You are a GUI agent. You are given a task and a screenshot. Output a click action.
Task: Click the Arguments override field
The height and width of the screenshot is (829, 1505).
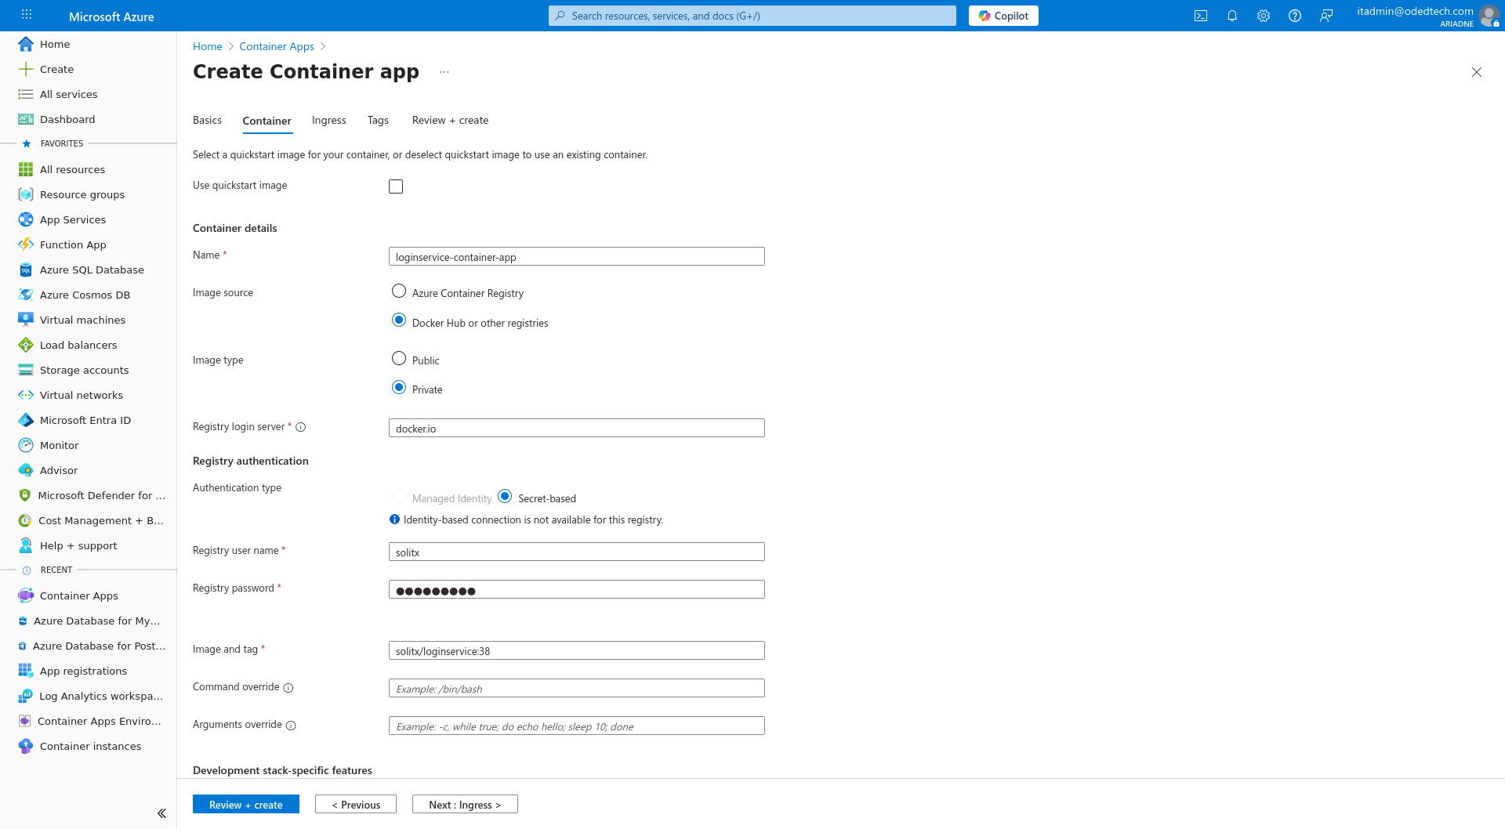pyautogui.click(x=577, y=726)
